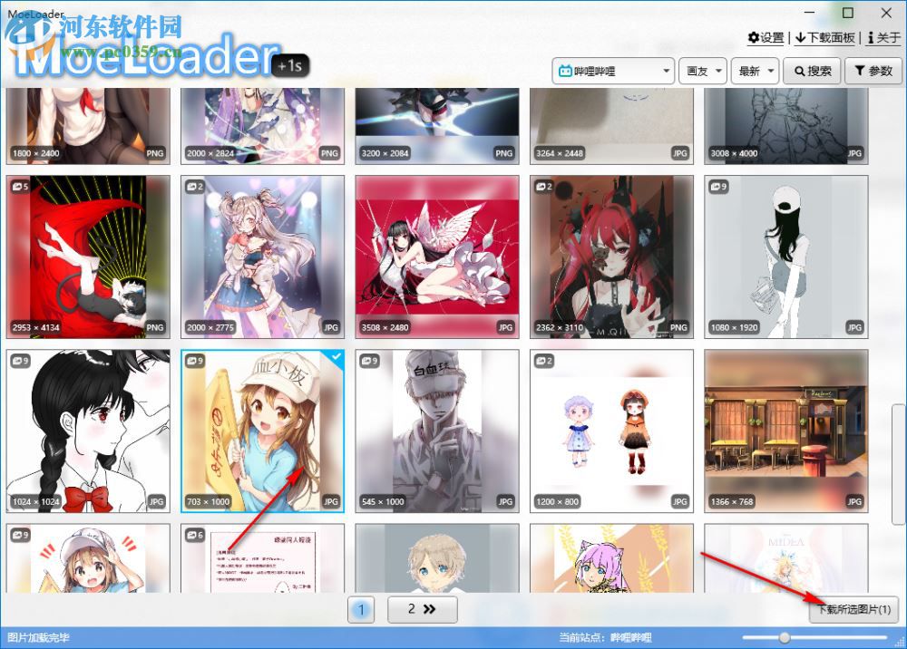Select the bottom-row pink-haired cat girl thumbnail
This screenshot has width=907, height=649.
pyautogui.click(x=611, y=558)
